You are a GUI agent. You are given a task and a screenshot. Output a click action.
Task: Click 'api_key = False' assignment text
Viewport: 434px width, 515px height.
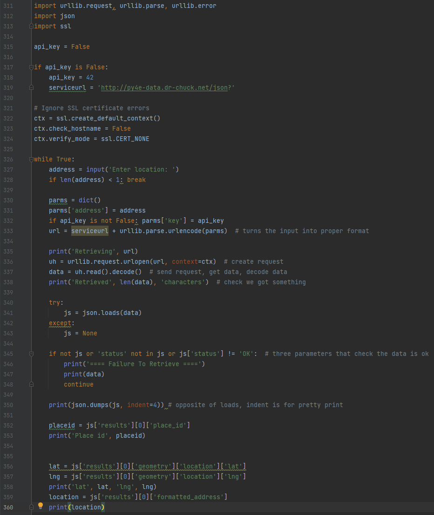pyautogui.click(x=62, y=47)
